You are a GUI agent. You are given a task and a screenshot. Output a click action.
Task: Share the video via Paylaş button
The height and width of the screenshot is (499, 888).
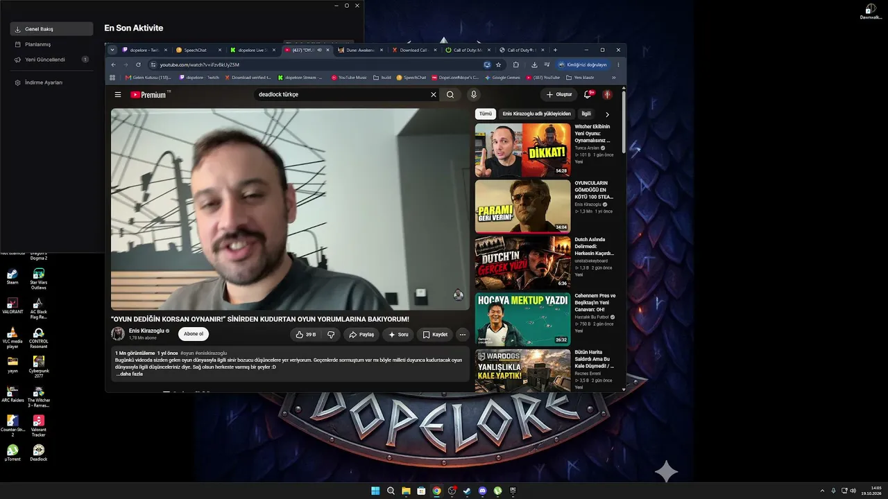pos(361,334)
